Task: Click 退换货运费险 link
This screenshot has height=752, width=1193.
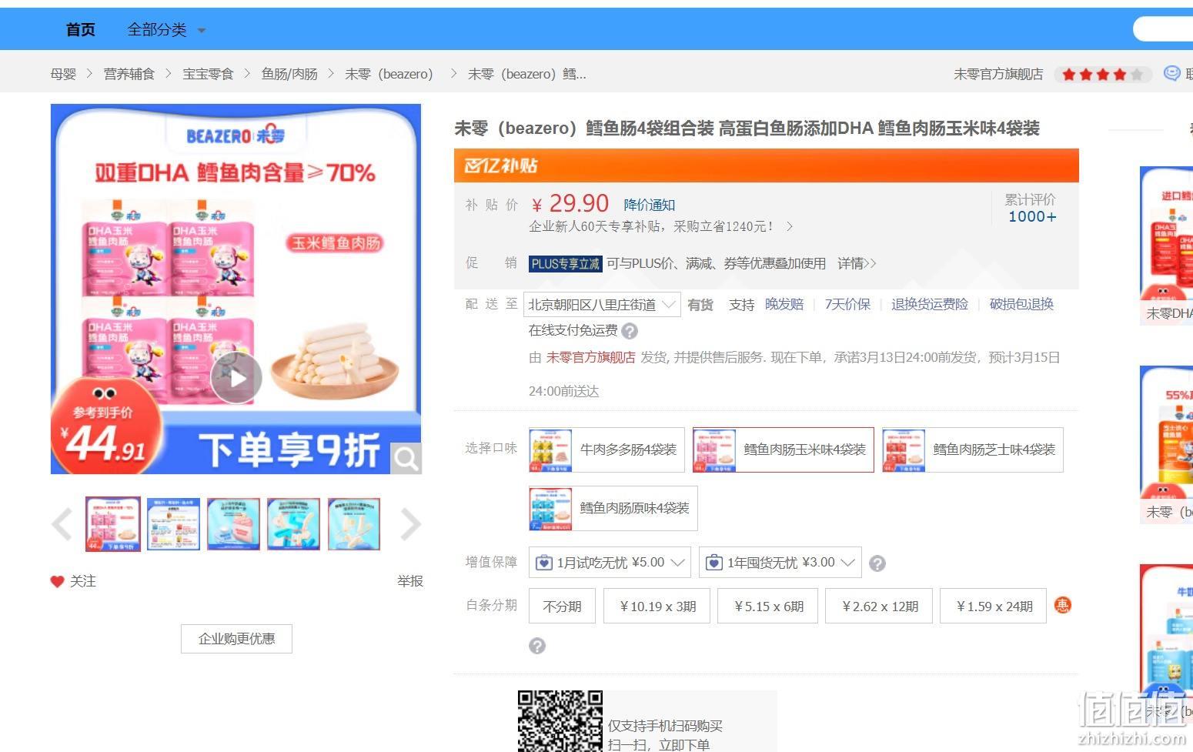Action: click(930, 304)
